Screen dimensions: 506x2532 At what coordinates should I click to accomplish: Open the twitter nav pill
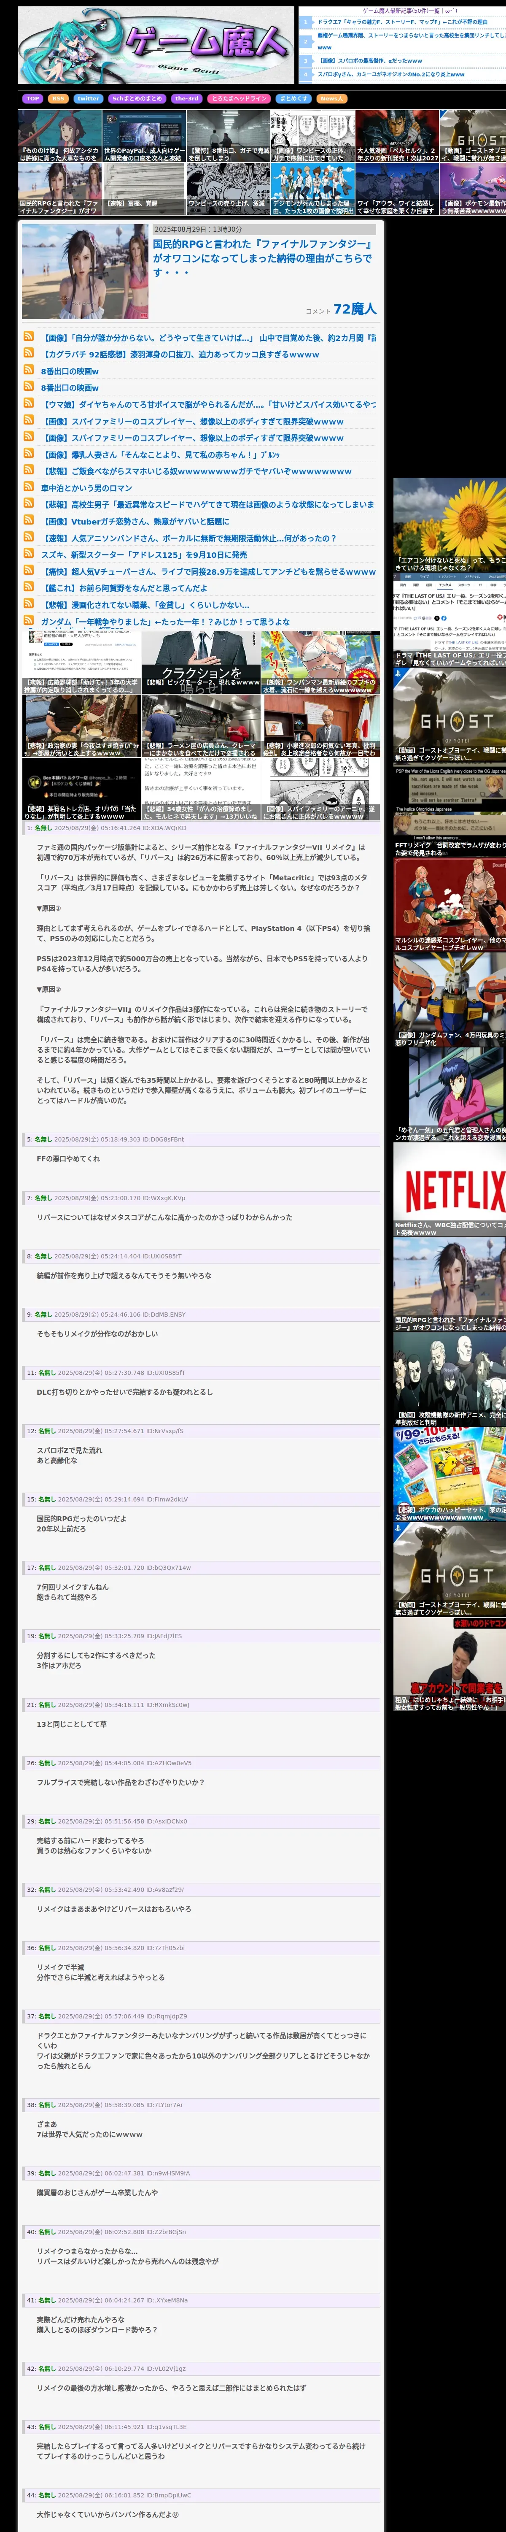point(89,98)
